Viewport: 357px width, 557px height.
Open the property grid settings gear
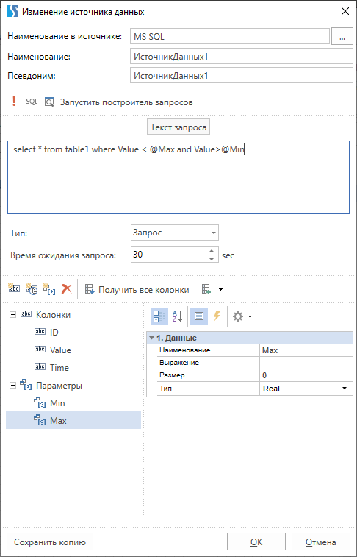(237, 316)
